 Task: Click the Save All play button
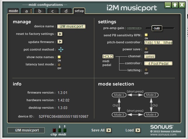109,130
